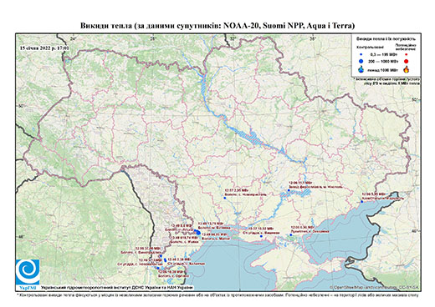Click the orange flame legend icon
The height and width of the screenshot is (307, 435).
coord(407,69)
